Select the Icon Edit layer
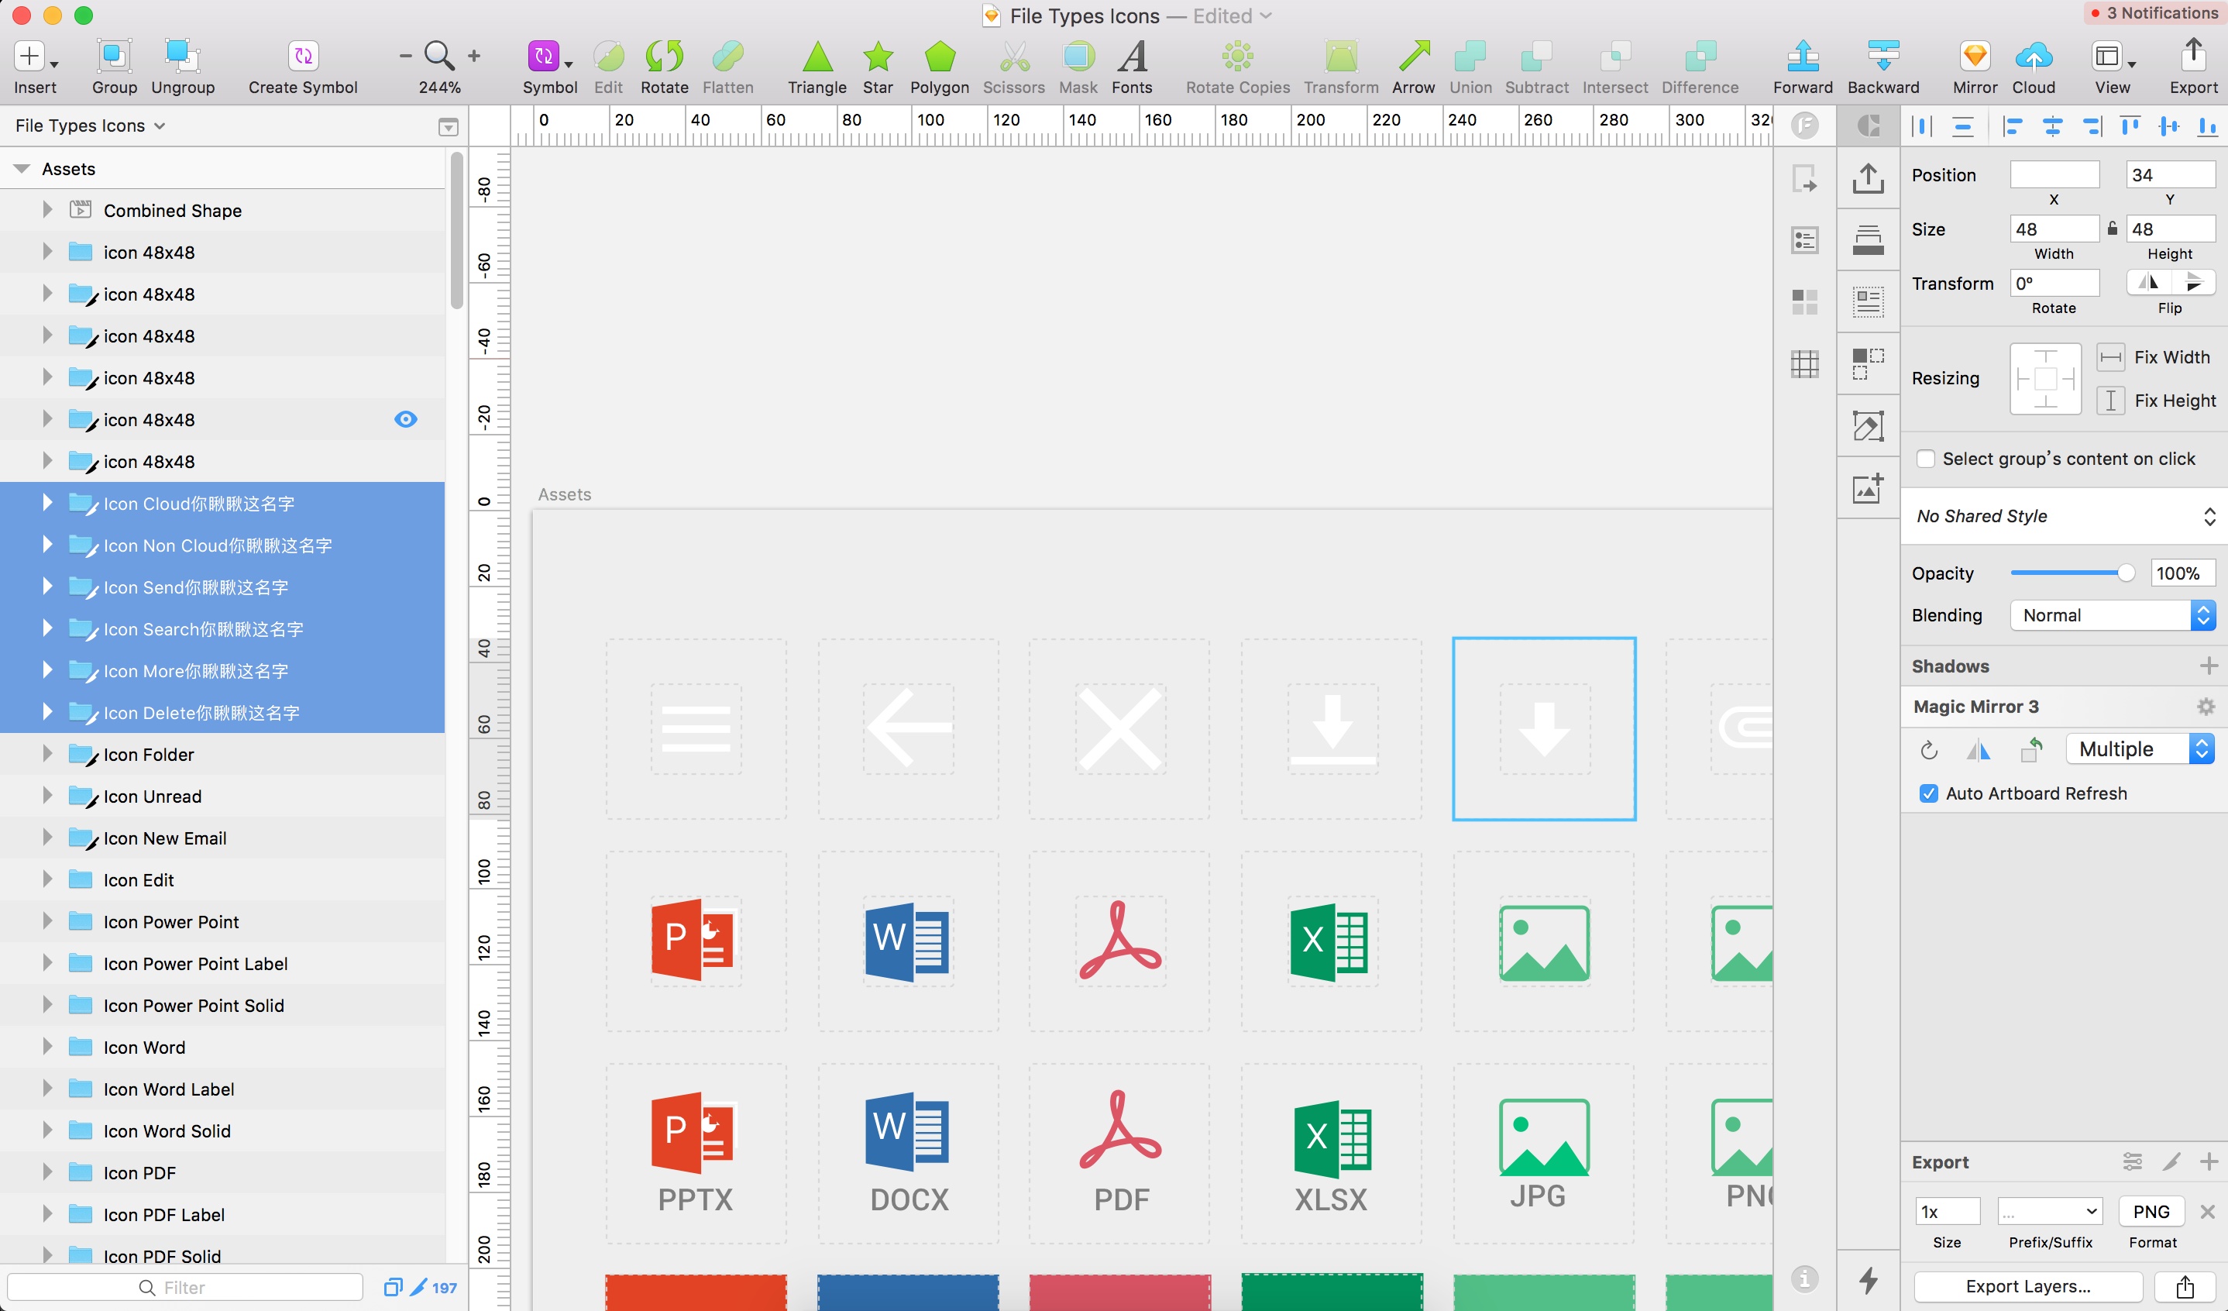2228x1311 pixels. point(222,879)
